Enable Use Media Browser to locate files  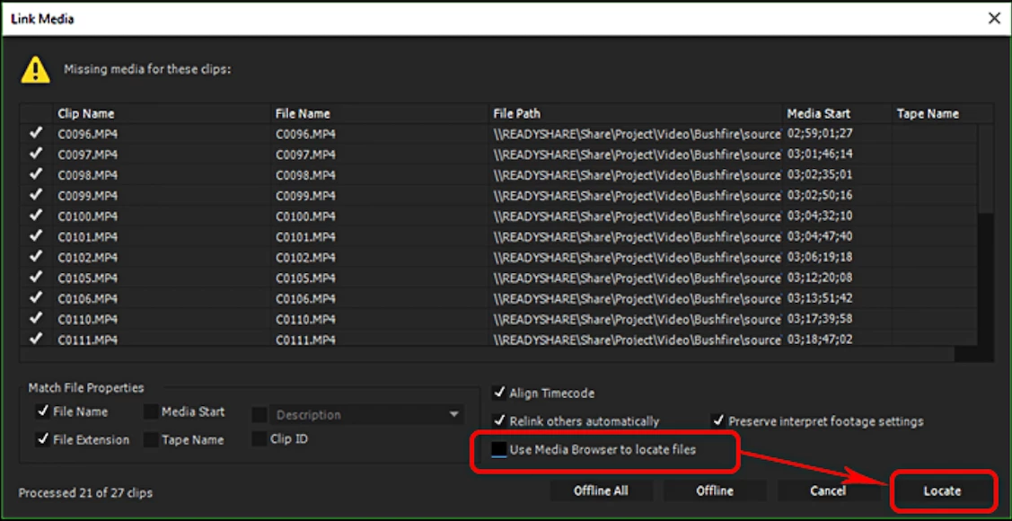[499, 449]
